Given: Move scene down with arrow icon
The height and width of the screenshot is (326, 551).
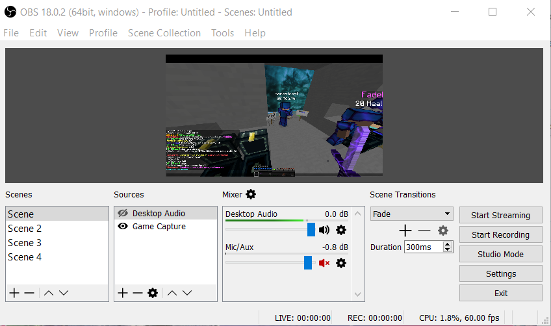Looking at the screenshot, I should 64,293.
